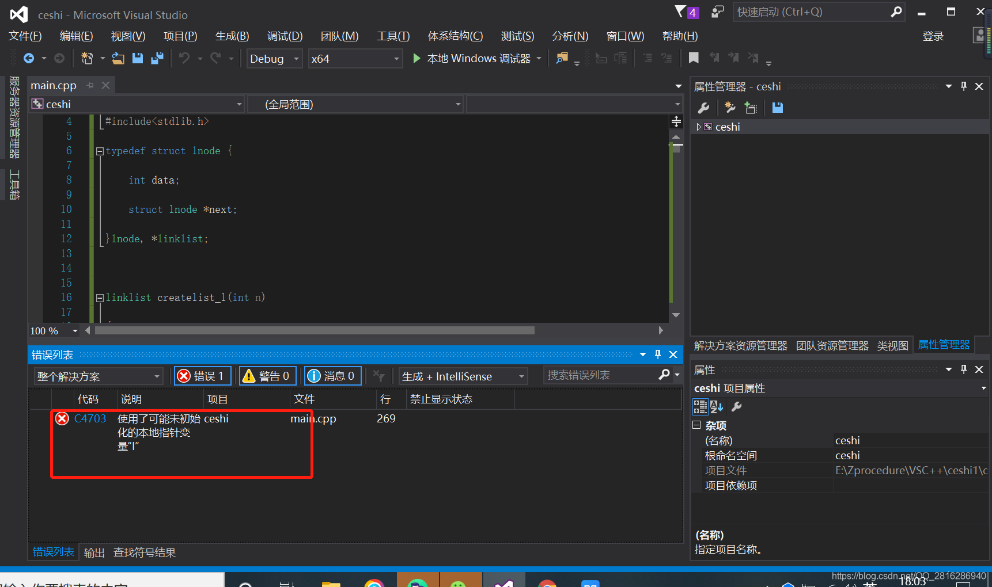Viewport: 992px width, 587px height.
Task: Click the clear filter icon in Error List
Action: (378, 376)
